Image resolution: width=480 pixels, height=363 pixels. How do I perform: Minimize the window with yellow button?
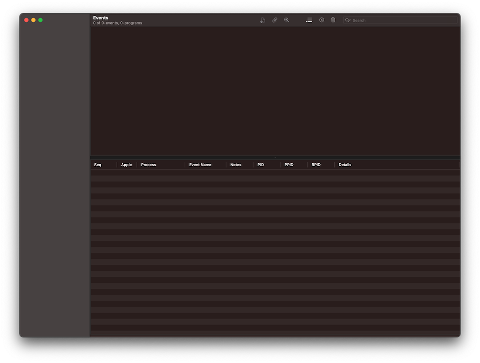[x=34, y=20]
